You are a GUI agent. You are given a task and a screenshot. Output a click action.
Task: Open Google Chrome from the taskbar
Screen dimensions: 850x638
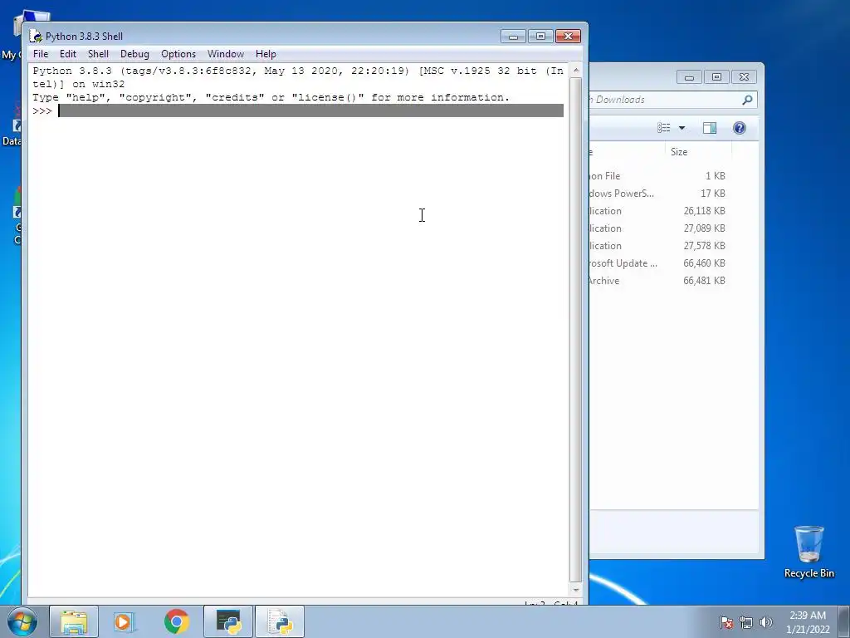point(177,621)
